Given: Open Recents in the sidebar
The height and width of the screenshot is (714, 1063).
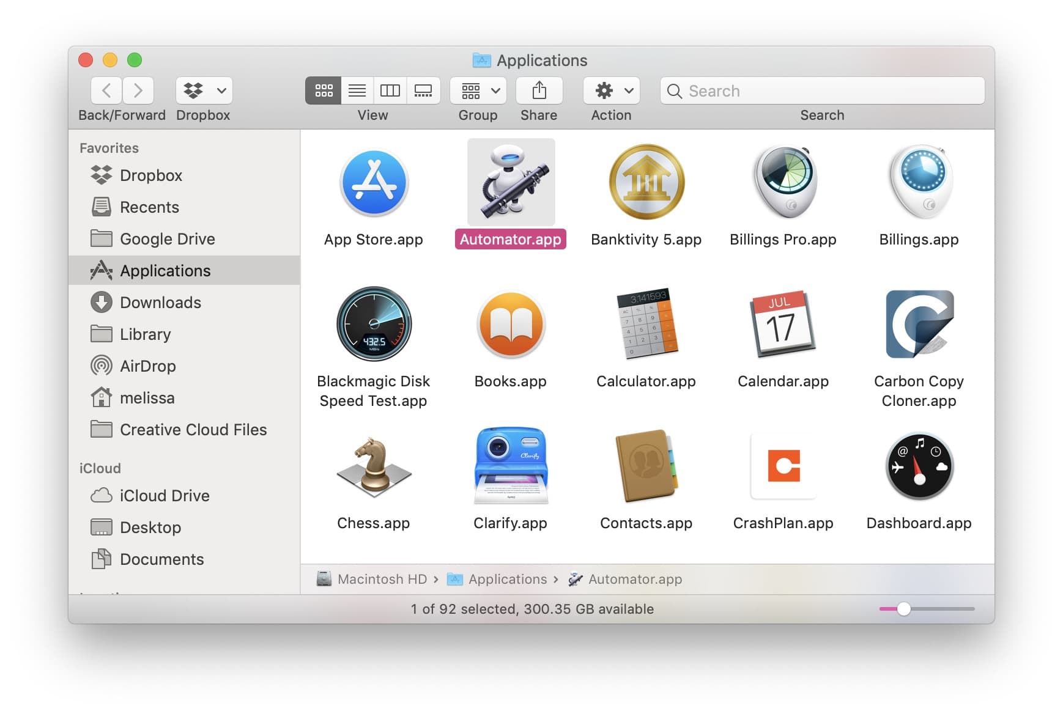Looking at the screenshot, I should pyautogui.click(x=184, y=207).
